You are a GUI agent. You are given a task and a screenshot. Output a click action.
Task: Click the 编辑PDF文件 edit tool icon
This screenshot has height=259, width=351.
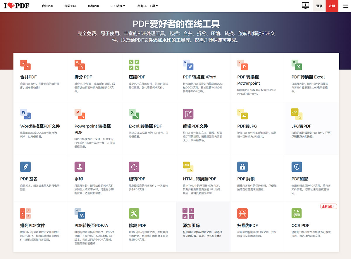click(188, 114)
